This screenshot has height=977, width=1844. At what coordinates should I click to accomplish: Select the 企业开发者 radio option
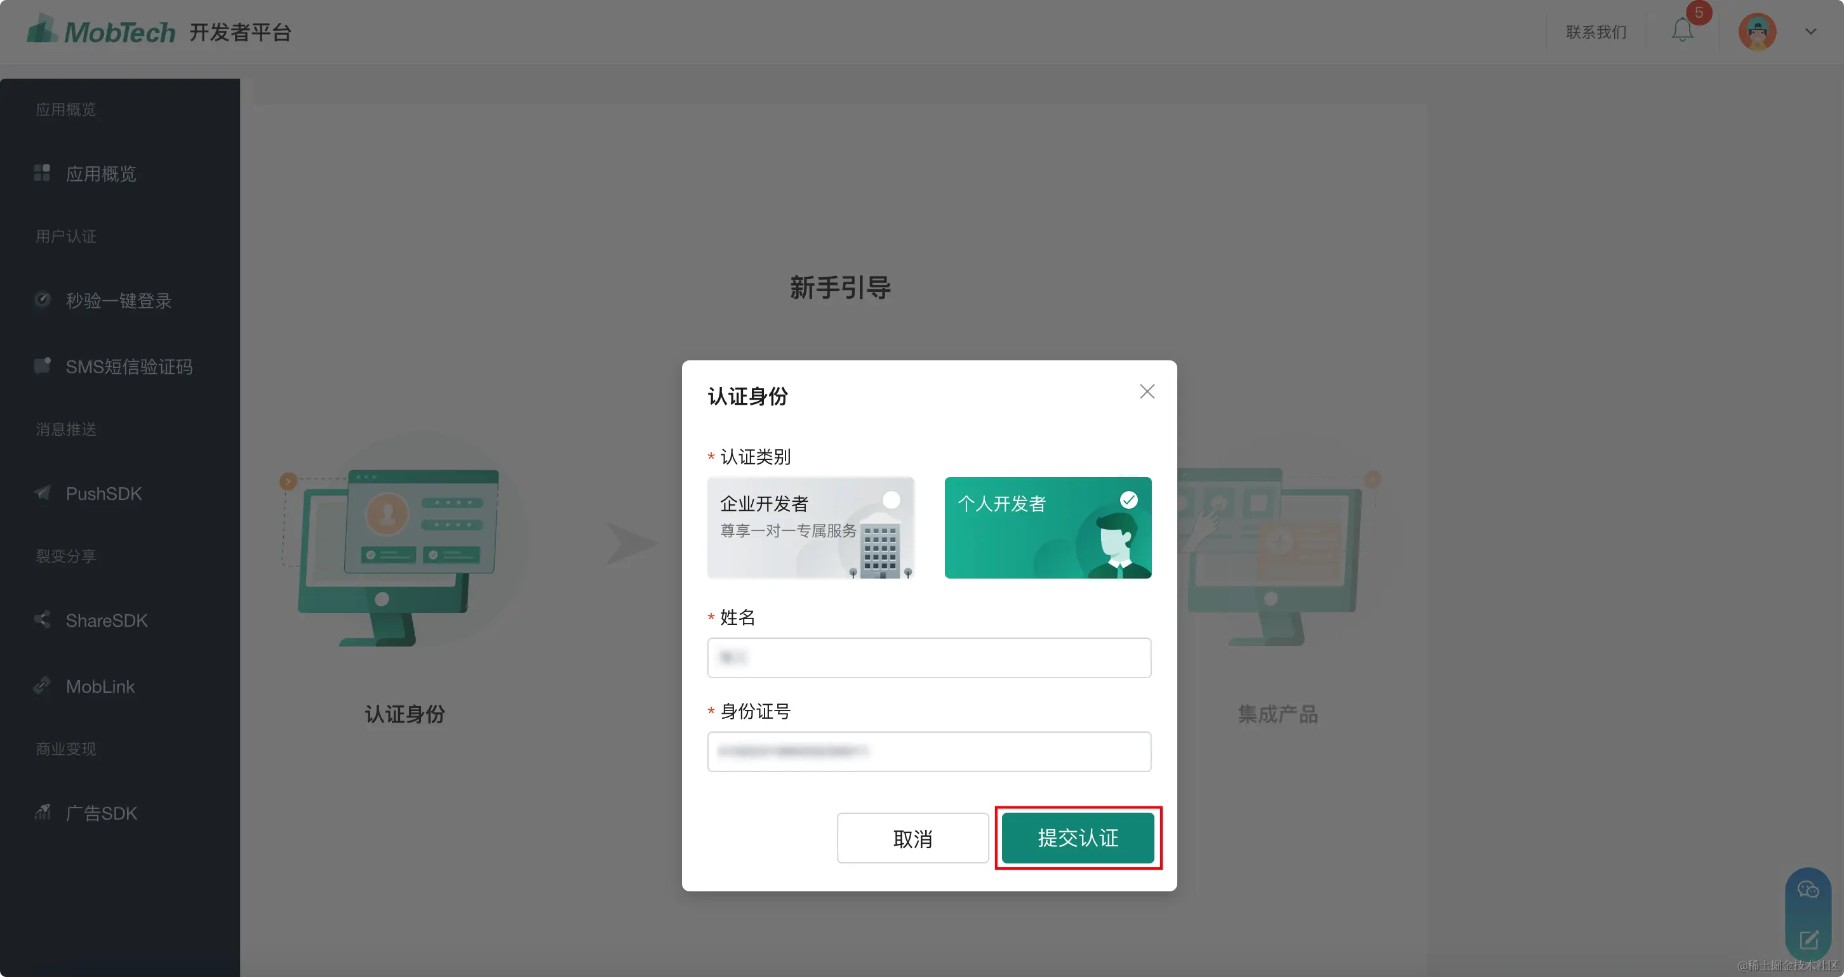(892, 500)
